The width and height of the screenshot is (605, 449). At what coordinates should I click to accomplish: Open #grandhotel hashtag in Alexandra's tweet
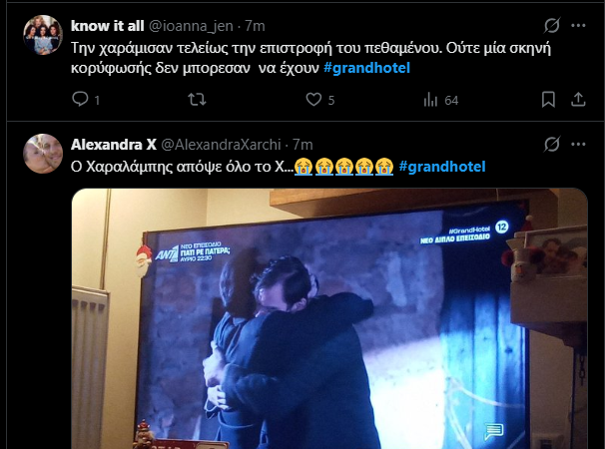(442, 167)
